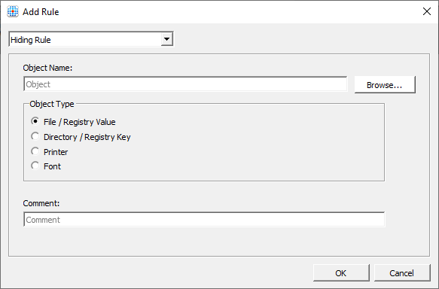The image size is (439, 289).
Task: Click the "Object Name:" label
Action: (x=47, y=68)
